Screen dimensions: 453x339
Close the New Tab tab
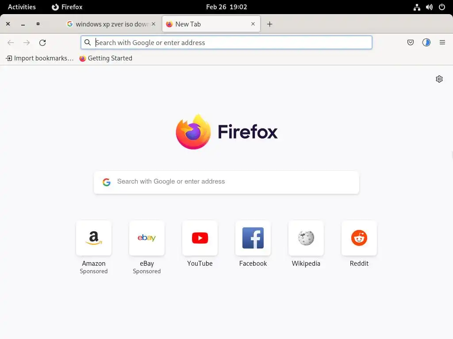(253, 24)
